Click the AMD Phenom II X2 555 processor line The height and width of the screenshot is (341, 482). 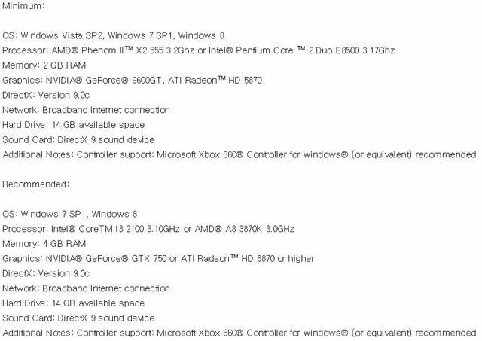pos(199,50)
